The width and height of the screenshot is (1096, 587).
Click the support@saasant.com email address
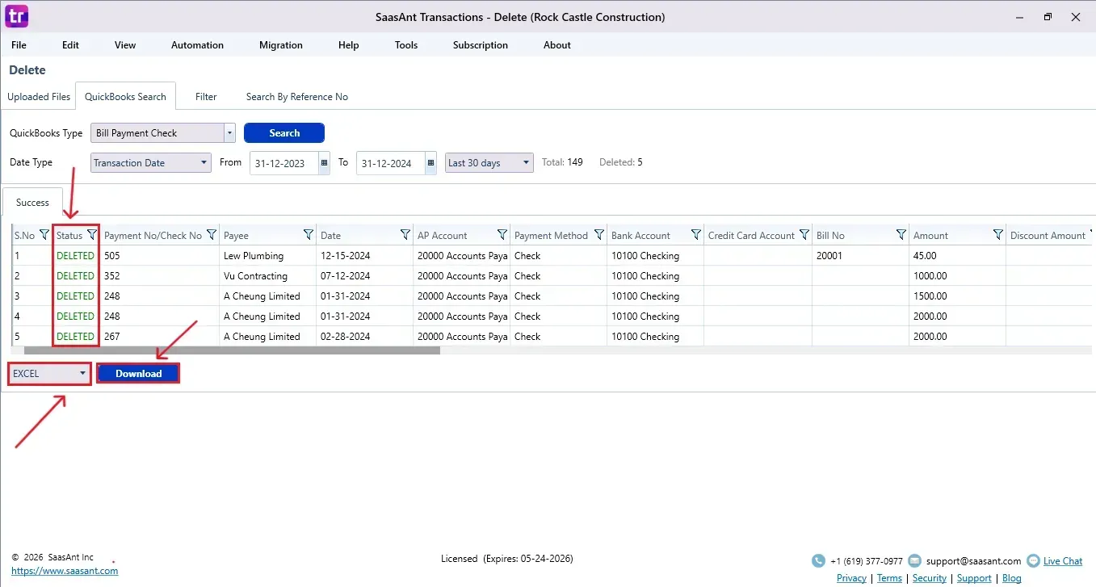[x=972, y=560]
